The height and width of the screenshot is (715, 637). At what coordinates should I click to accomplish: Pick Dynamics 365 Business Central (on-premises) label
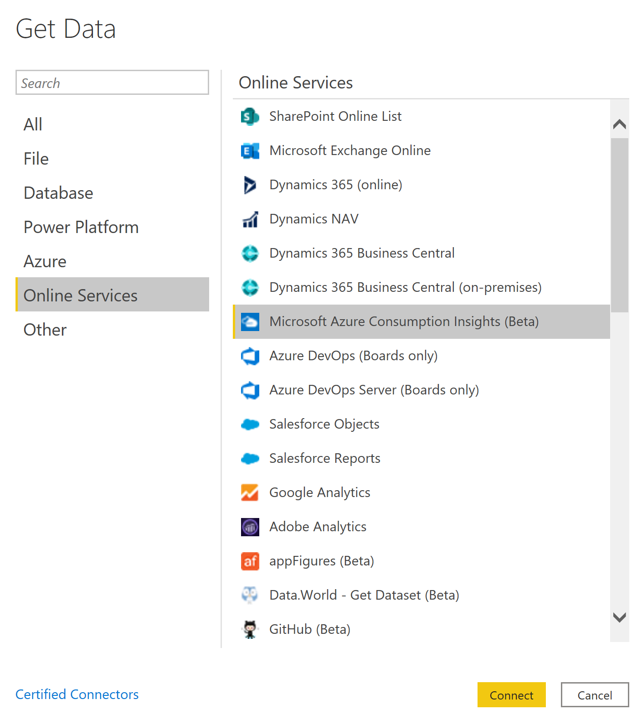(x=406, y=287)
